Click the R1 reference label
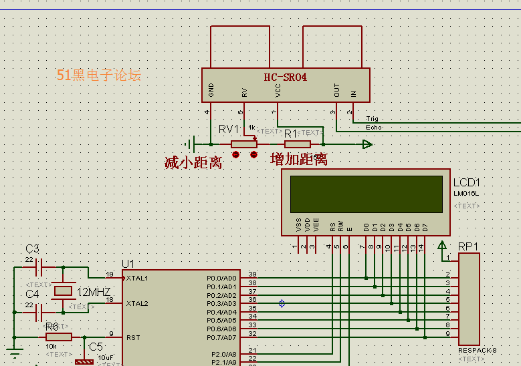 pos(291,134)
